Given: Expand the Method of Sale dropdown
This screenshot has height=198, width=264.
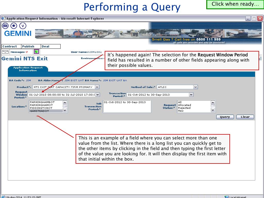Looking at the screenshot, I should pyautogui.click(x=195, y=87).
